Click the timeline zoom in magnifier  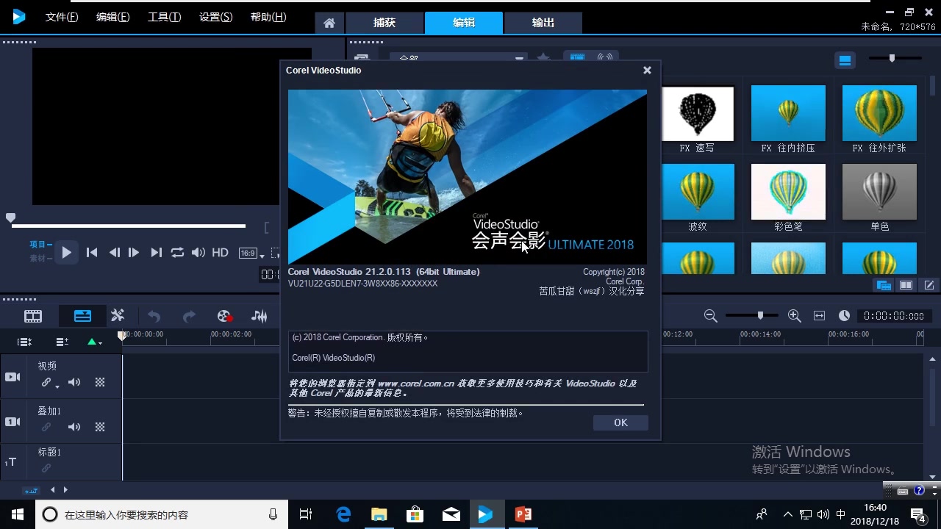[x=794, y=316]
